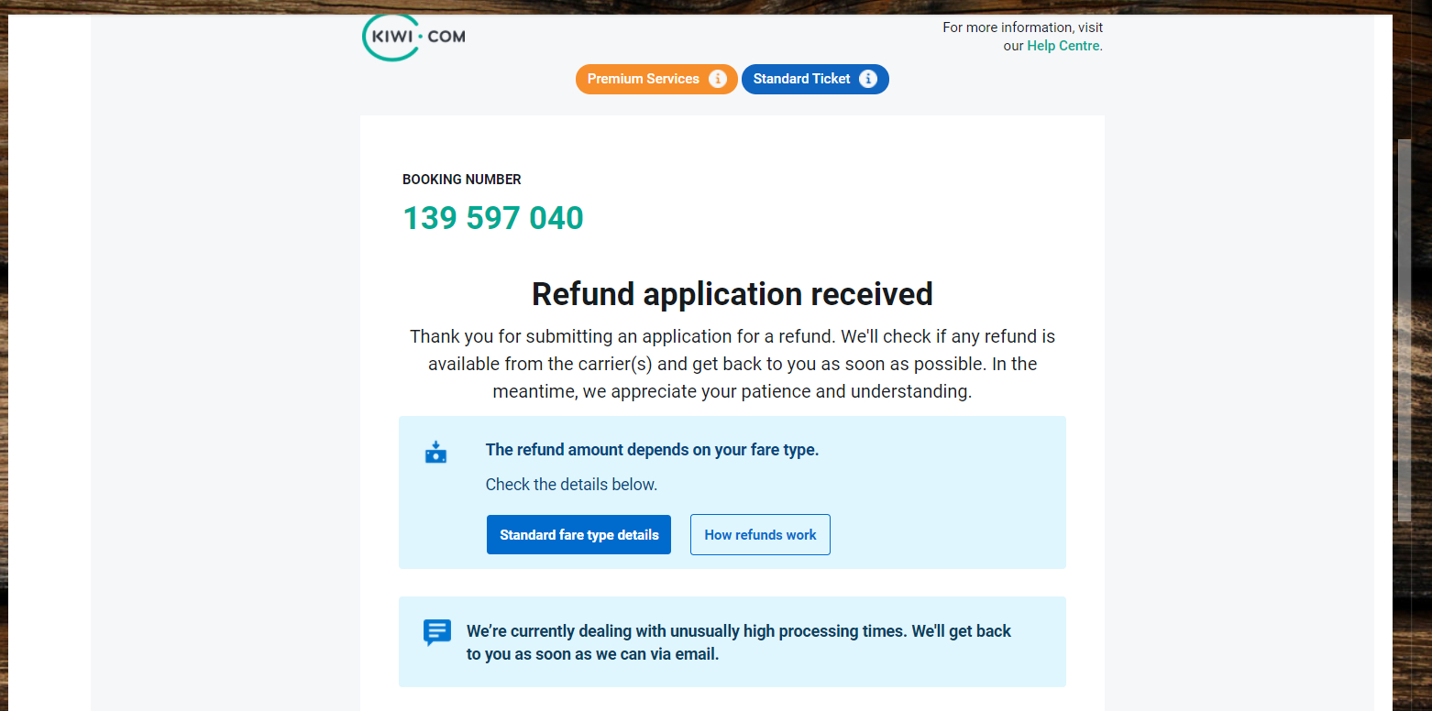Select the Premium Services pill
Image resolution: width=1432 pixels, height=711 pixels.
[x=643, y=79]
